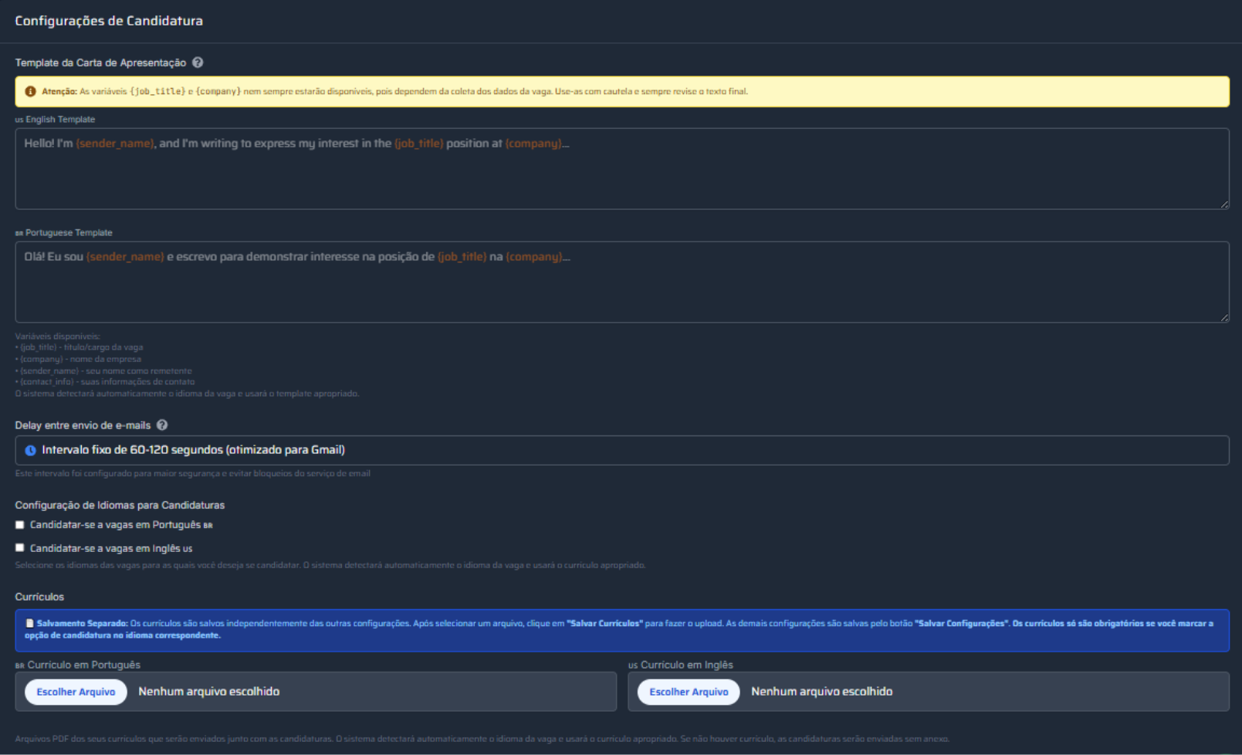
Task: Click the Intervalo fixo de 60-120 segundos field
Action: point(621,450)
